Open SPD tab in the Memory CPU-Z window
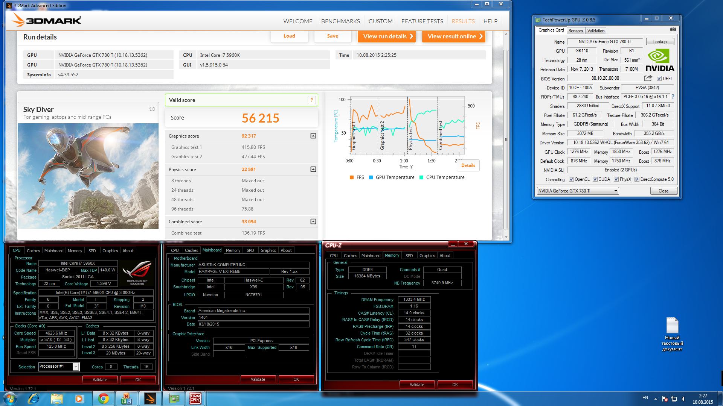 pos(409,256)
